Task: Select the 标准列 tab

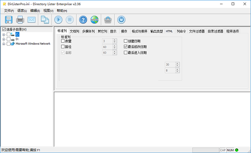Action: [x=62, y=31]
